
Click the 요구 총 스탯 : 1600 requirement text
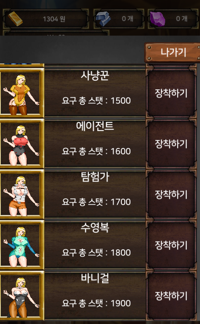point(96,151)
